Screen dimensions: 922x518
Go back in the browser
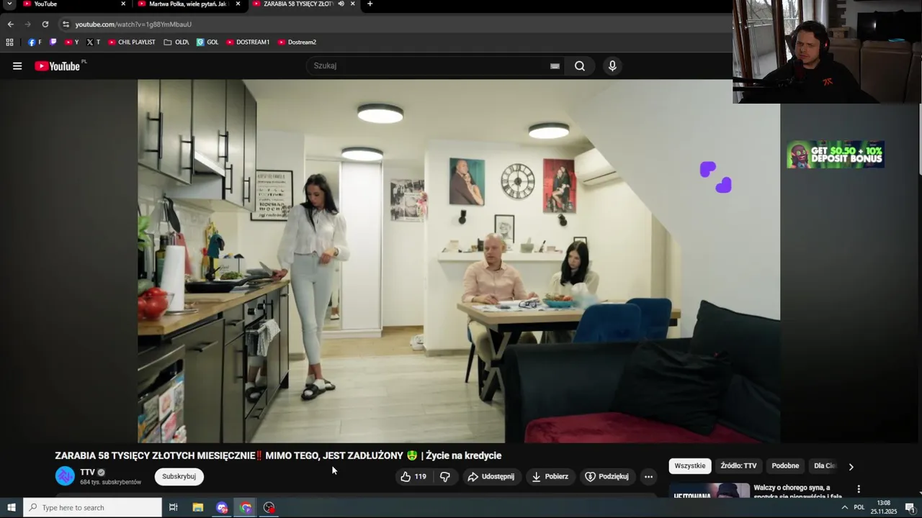click(10, 24)
